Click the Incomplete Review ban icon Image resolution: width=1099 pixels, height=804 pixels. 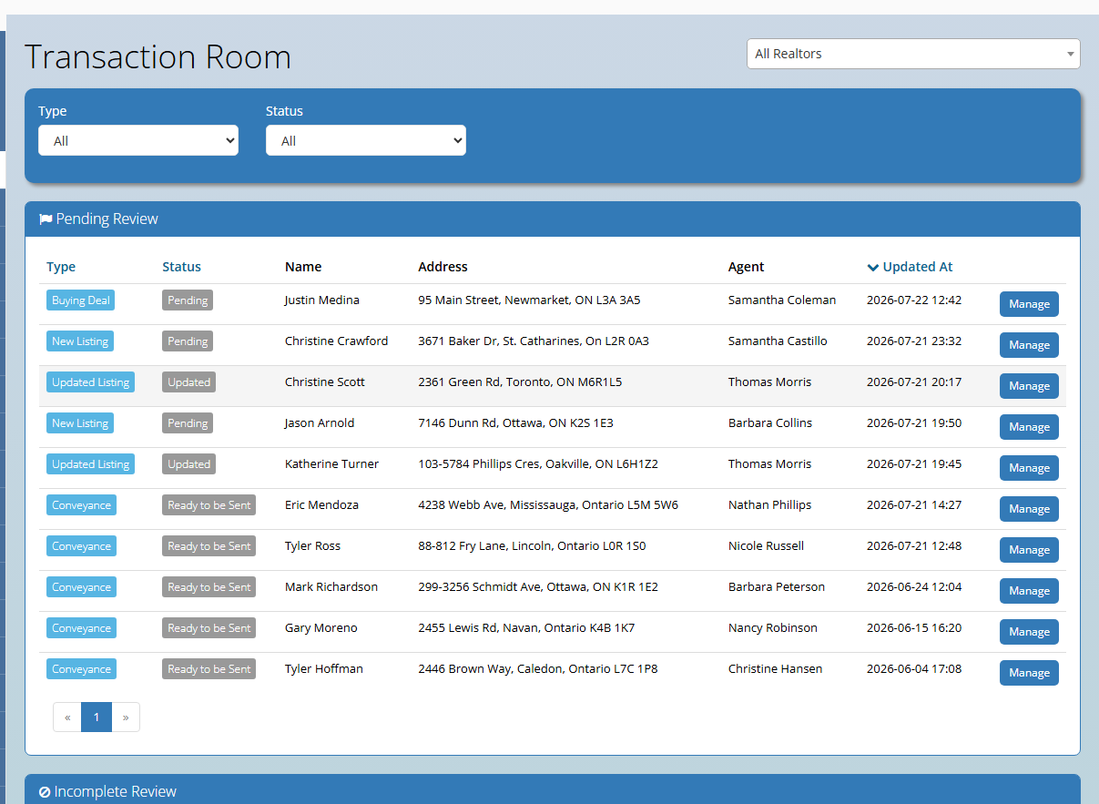click(x=45, y=792)
